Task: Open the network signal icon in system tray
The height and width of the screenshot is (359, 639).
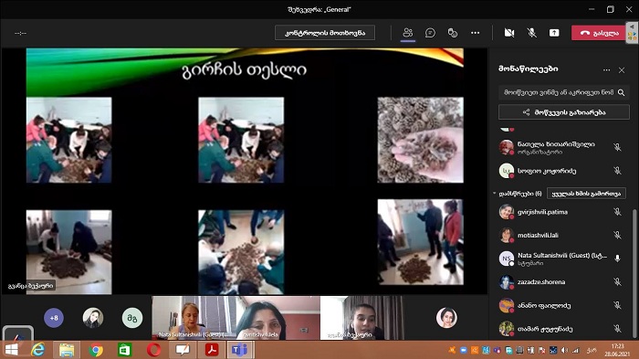Action: (x=575, y=350)
